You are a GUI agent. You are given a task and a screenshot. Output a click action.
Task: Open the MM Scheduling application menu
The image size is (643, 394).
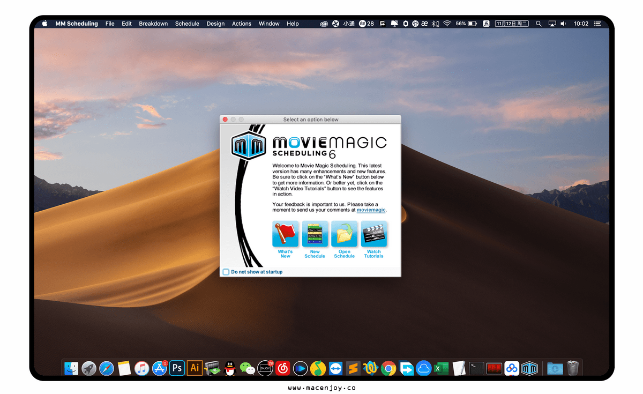77,24
